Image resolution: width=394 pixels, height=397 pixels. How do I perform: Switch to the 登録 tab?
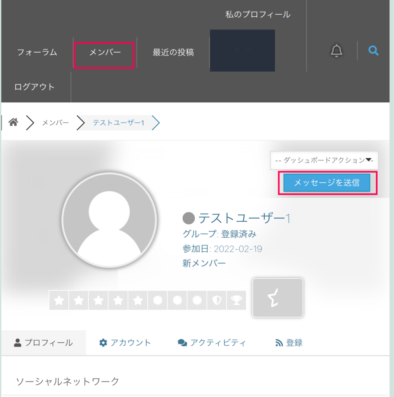(x=289, y=343)
